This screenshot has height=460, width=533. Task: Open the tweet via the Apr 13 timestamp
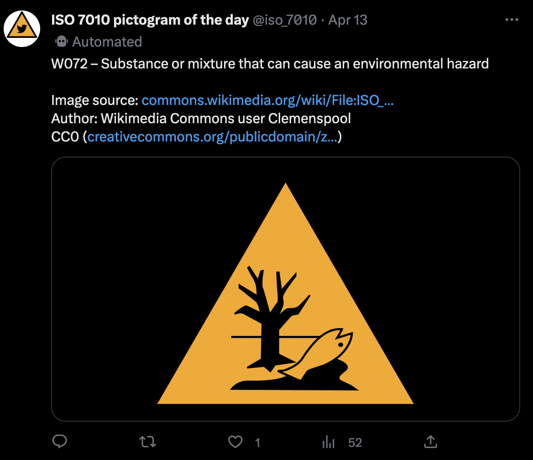tap(348, 20)
